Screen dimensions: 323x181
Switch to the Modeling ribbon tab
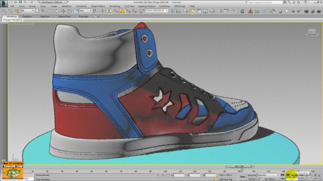click(x=12, y=17)
